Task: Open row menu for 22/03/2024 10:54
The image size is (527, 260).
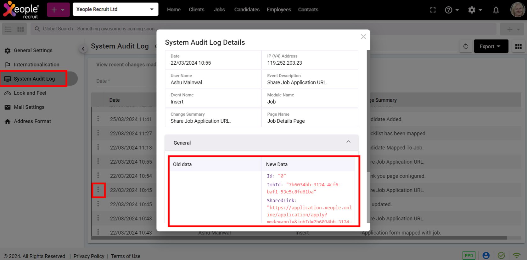Action: tap(98, 175)
